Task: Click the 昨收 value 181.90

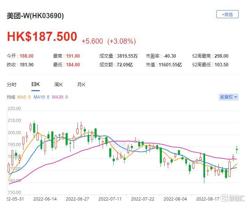Action: coord(27,65)
